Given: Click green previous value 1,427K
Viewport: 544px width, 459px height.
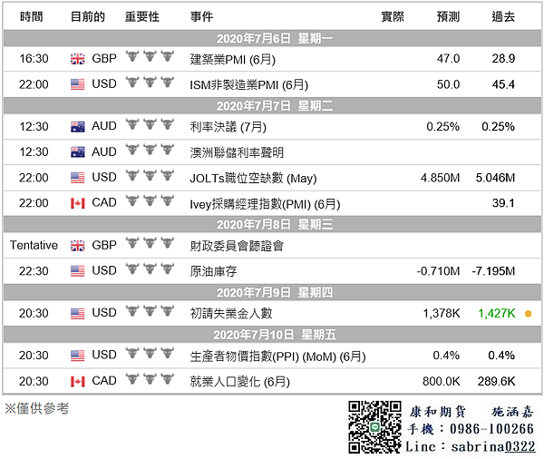Looking at the screenshot, I should tap(497, 314).
